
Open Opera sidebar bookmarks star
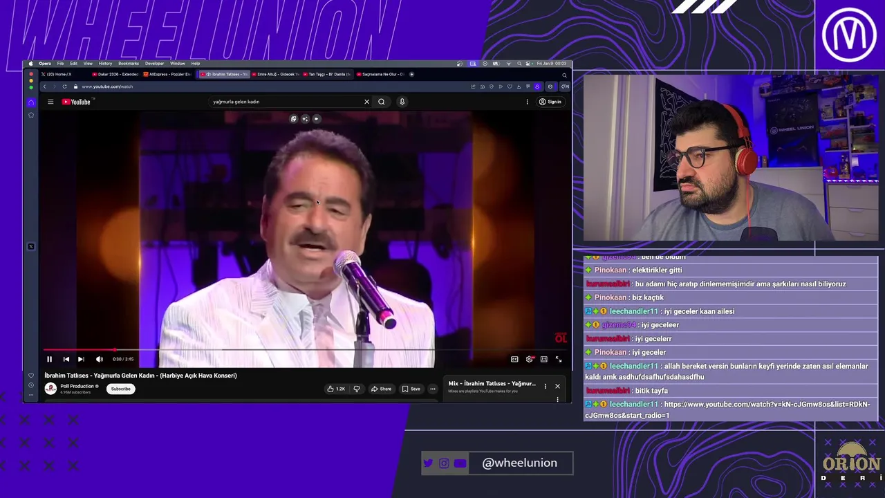31,115
